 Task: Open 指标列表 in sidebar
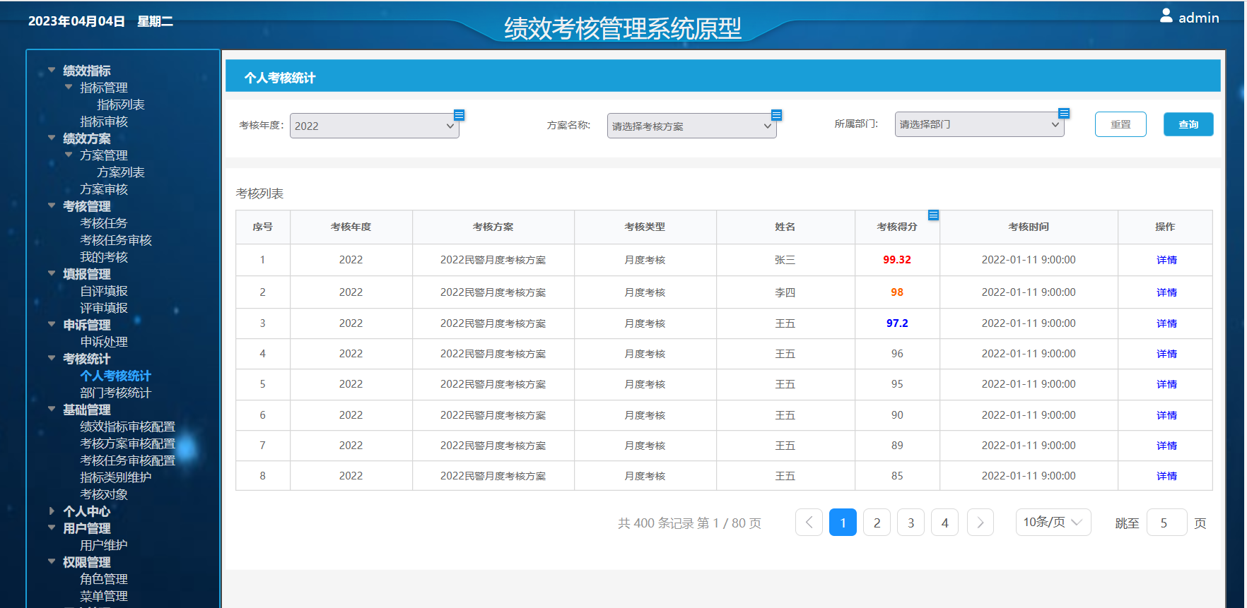point(121,105)
